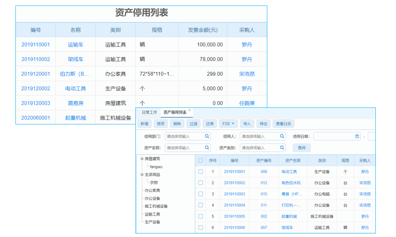Click the 查询 button

[303, 147]
